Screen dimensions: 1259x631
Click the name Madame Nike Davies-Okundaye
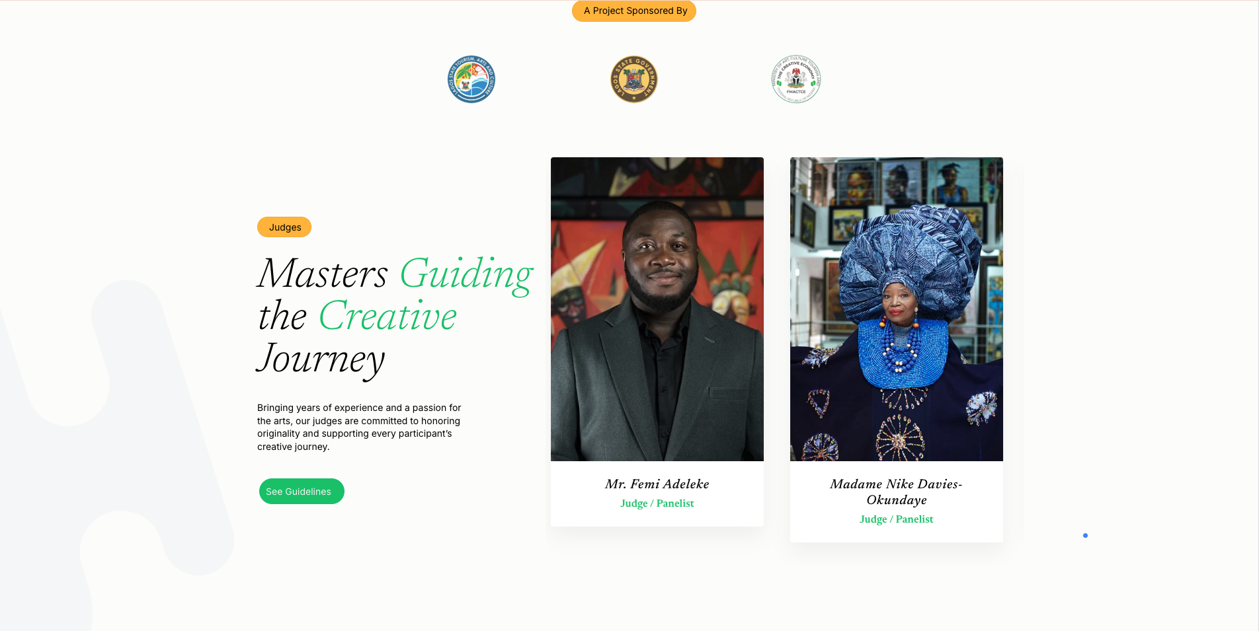(897, 492)
